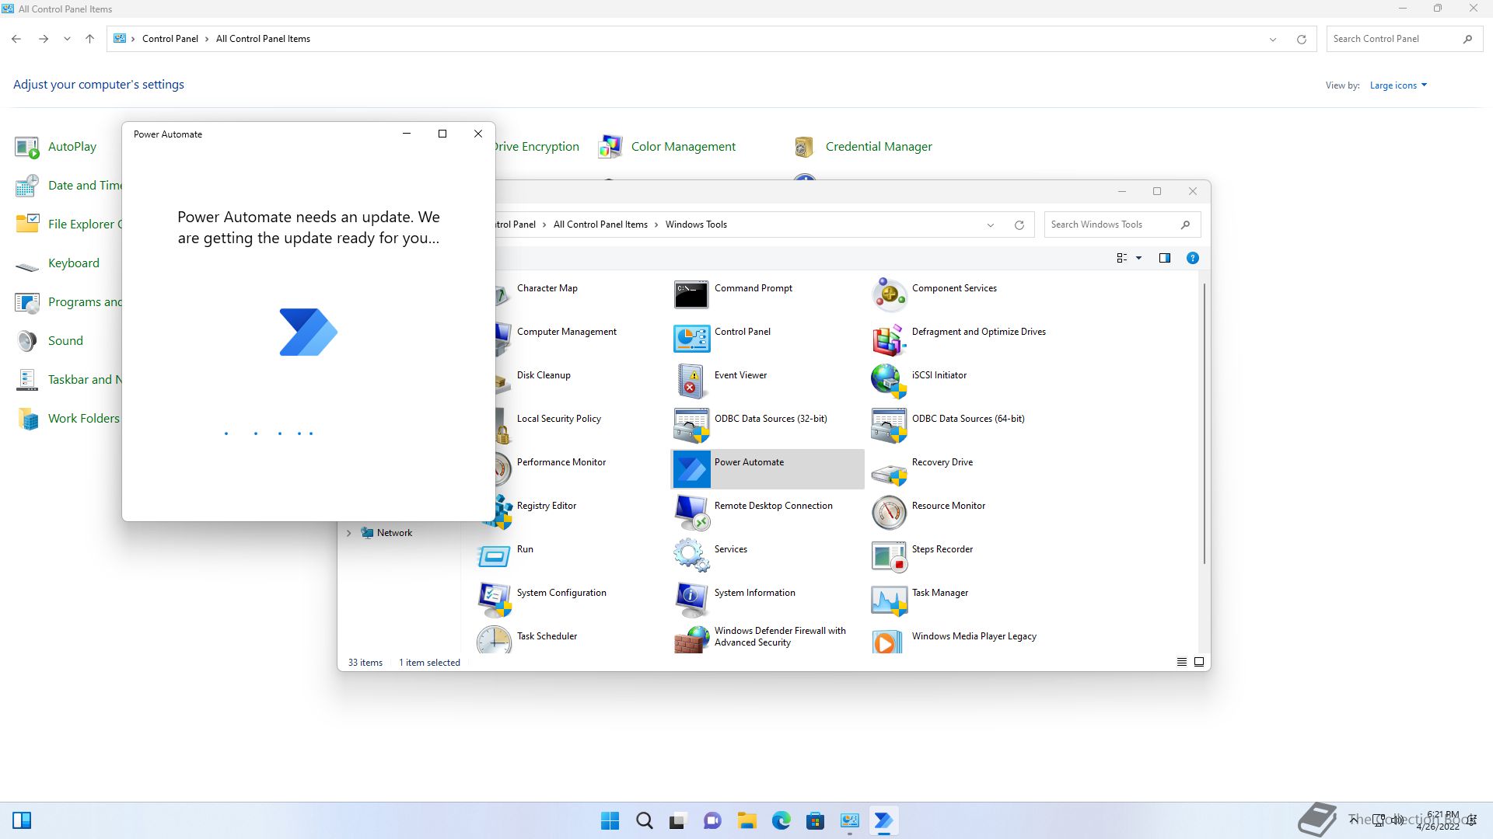Screen dimensions: 1493x839
Task: Open Disk Cleanup in Windows Tools
Action: [x=544, y=375]
